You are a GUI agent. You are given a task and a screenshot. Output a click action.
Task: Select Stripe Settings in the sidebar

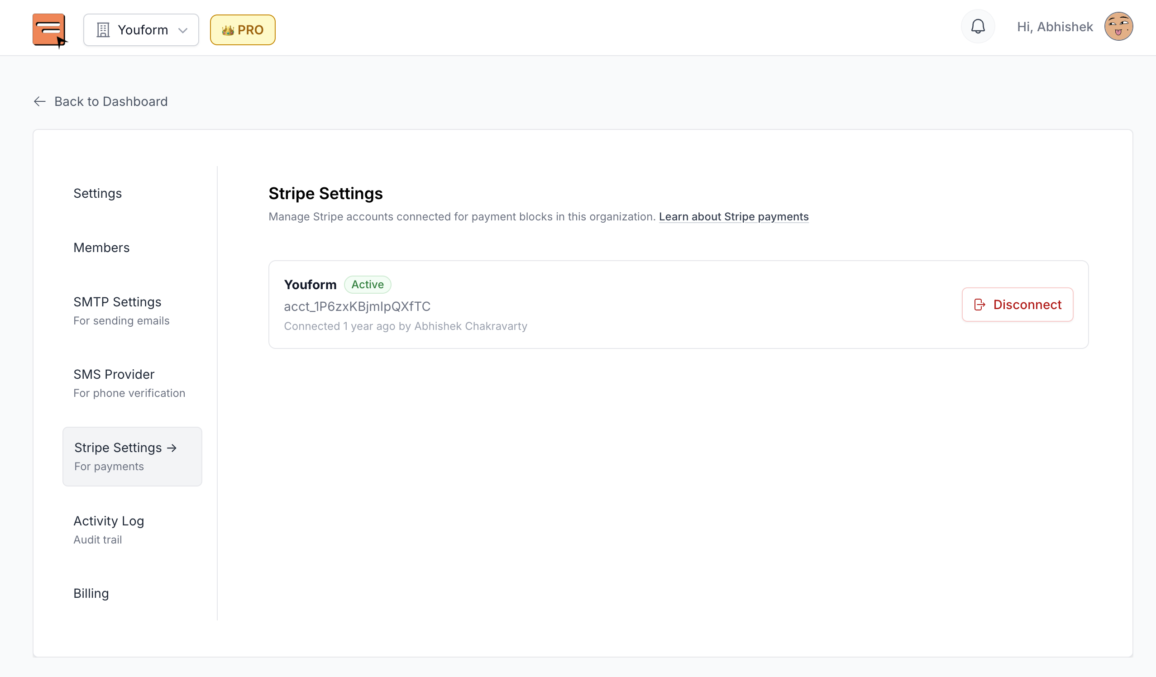[132, 456]
